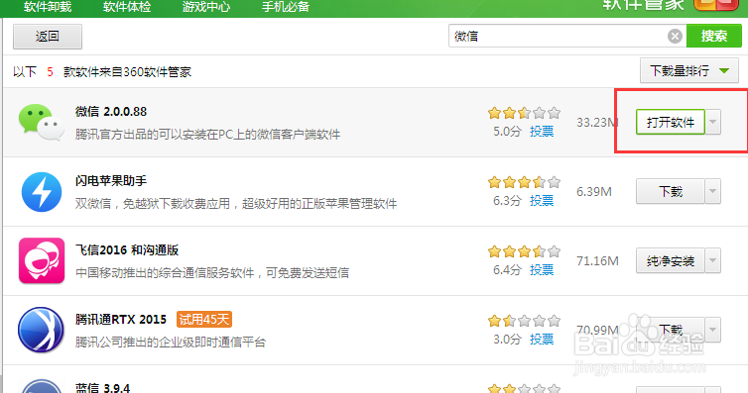Click the 6.39M size value
Screen dimensions: 748x393
point(594,192)
